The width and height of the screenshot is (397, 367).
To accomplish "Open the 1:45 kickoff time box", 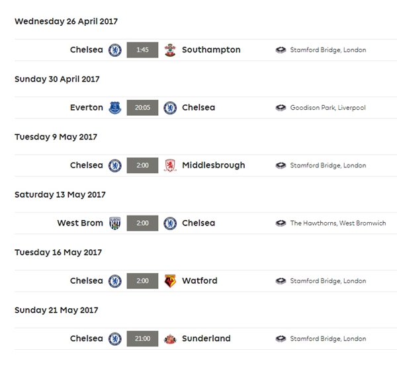I will (142, 50).
